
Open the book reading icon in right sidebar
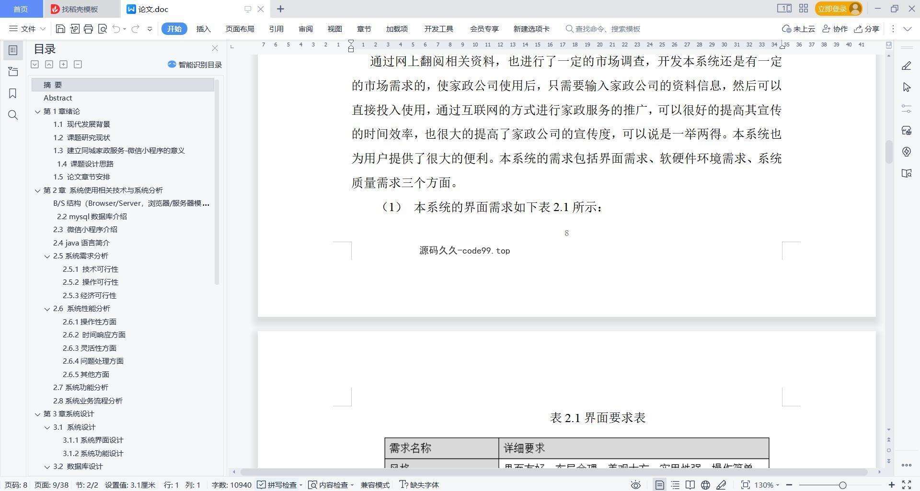point(906,173)
